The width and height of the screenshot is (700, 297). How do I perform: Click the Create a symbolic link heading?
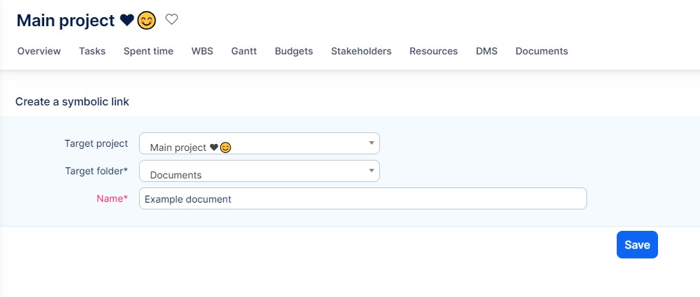point(72,101)
